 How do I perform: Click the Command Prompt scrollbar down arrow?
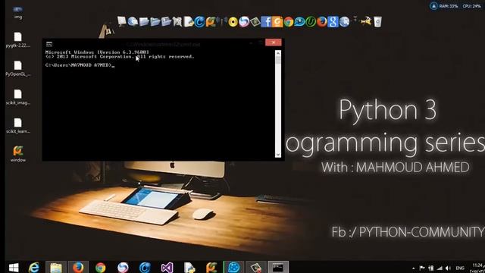click(278, 155)
